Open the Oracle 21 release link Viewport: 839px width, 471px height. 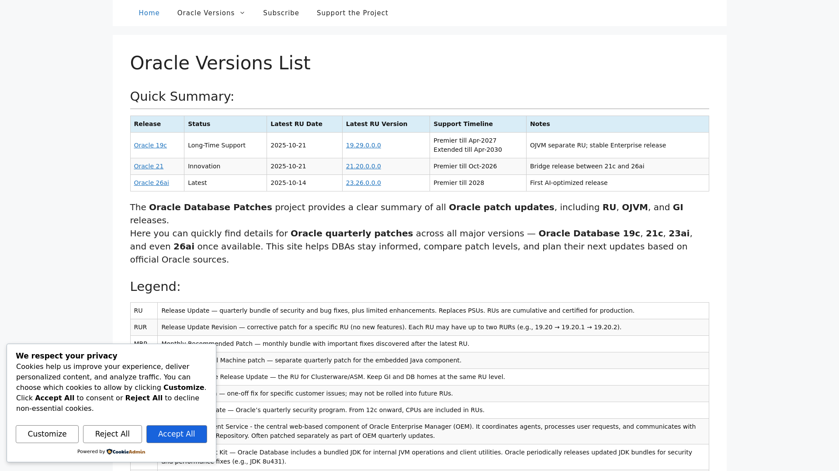click(x=149, y=166)
